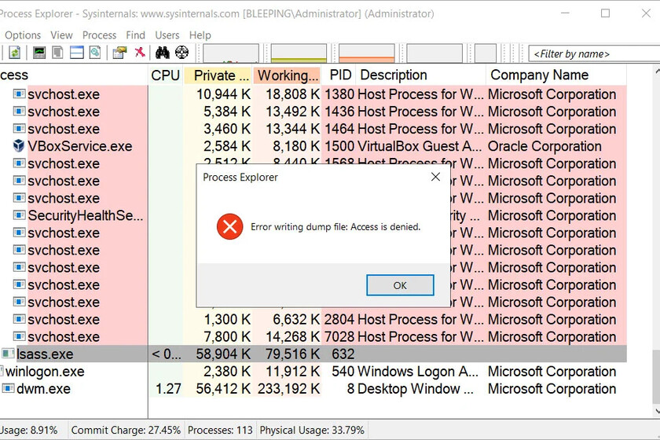The image size is (660, 440).
Task: Select the VBoxService.exe process row
Action: point(313,146)
